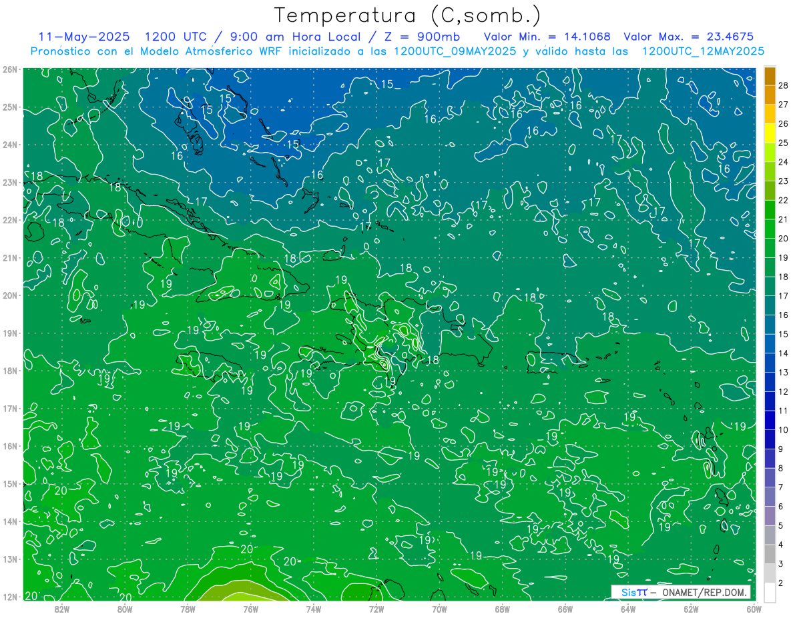The image size is (801, 618).
Task: Click the 14N latitude axis label
Action: point(9,521)
